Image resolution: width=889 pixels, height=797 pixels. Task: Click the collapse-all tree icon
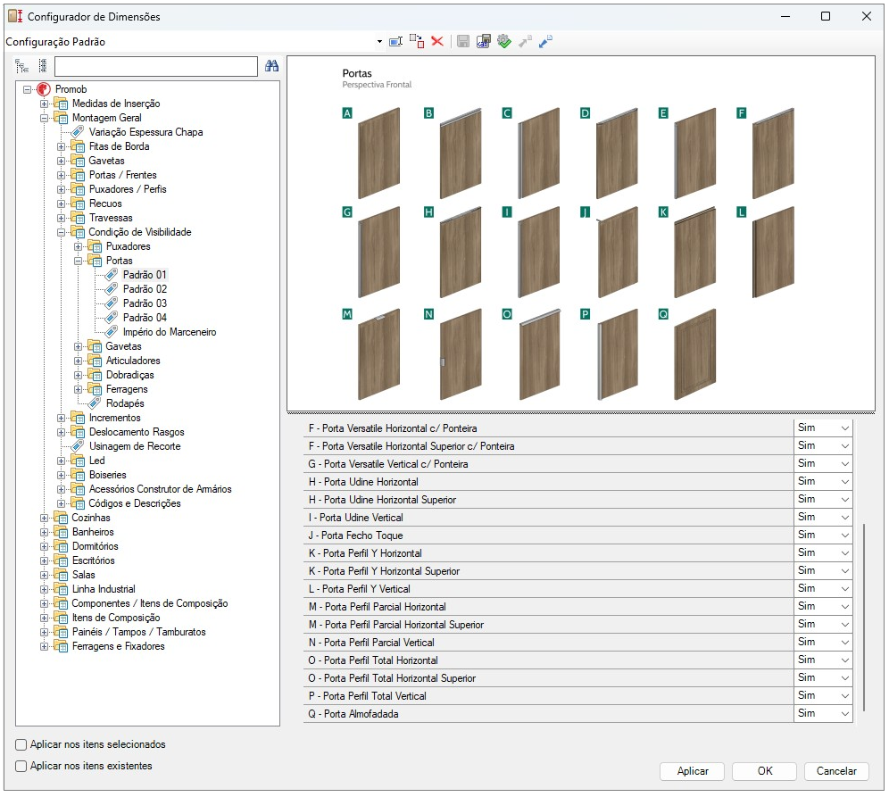[x=43, y=66]
